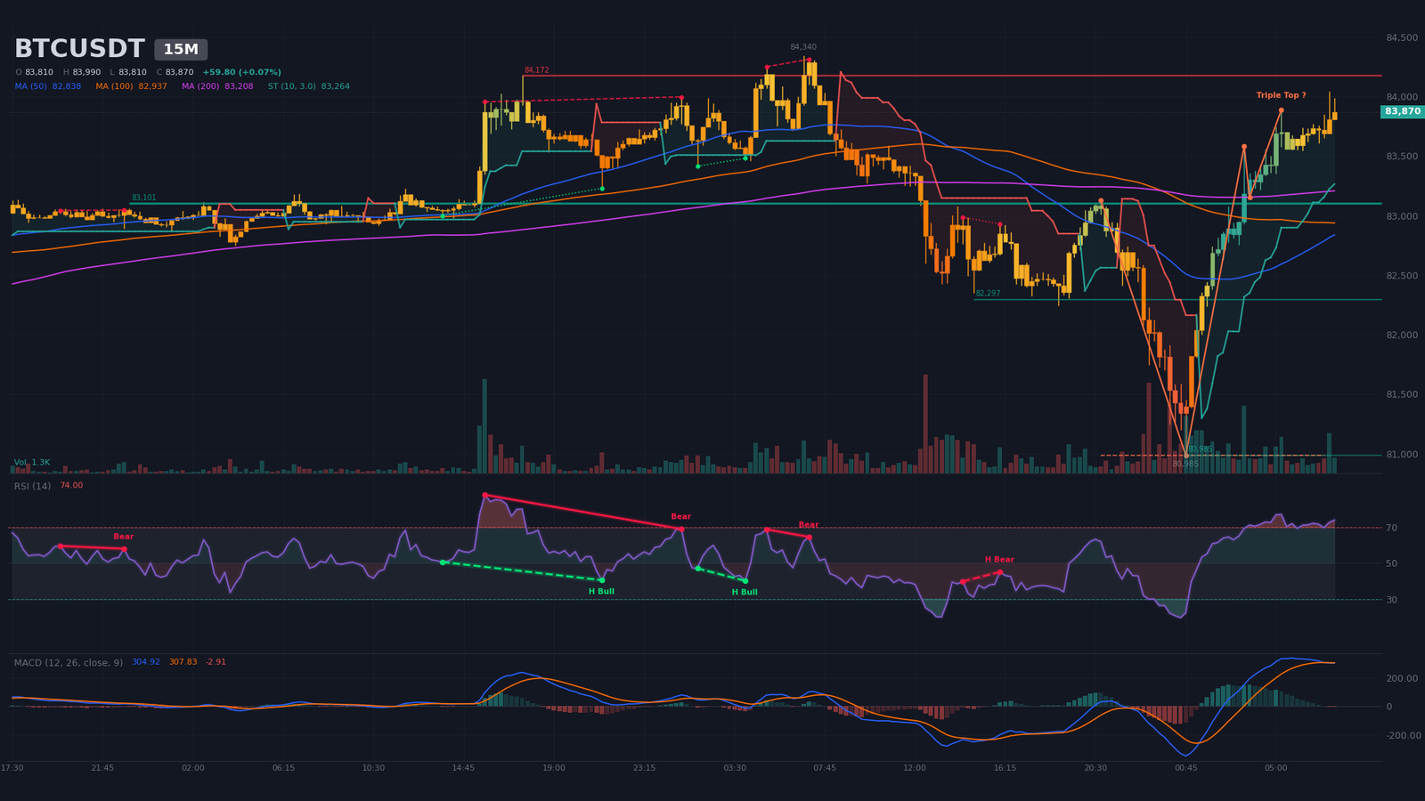Click the MACD histogram value -2.91
The width and height of the screenshot is (1425, 801).
click(216, 662)
